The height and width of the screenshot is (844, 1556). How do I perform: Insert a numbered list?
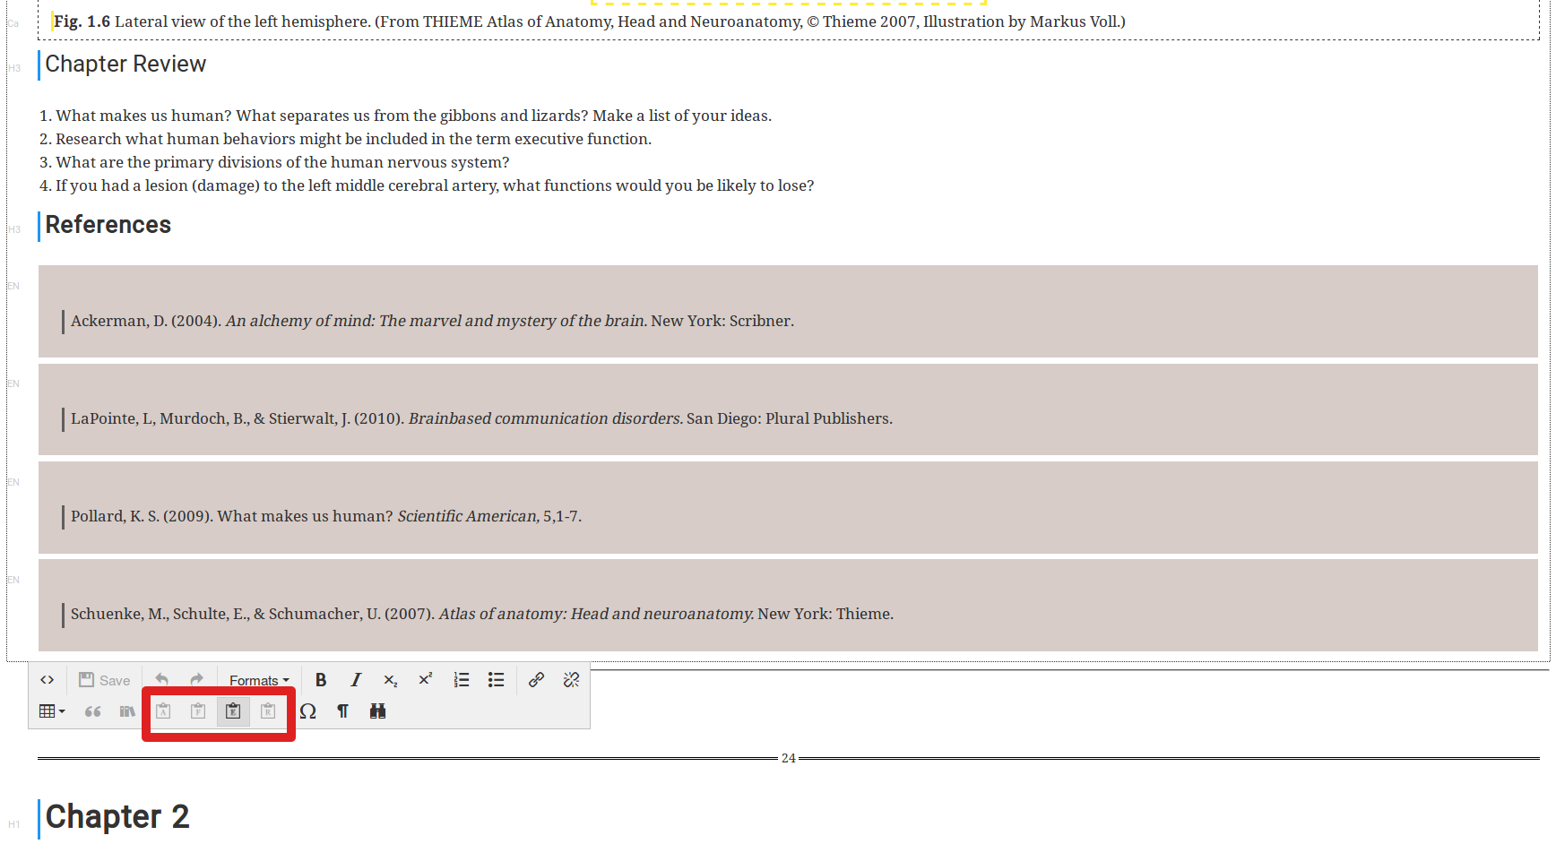point(462,680)
